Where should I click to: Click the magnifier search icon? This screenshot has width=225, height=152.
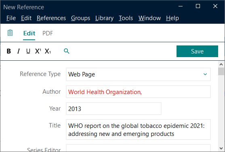(x=67, y=51)
